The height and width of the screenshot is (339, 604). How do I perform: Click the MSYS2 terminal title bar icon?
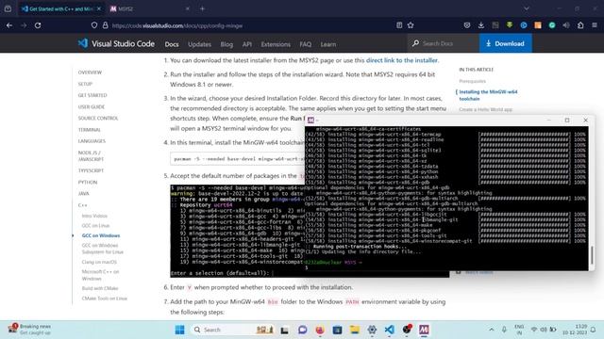point(310,121)
